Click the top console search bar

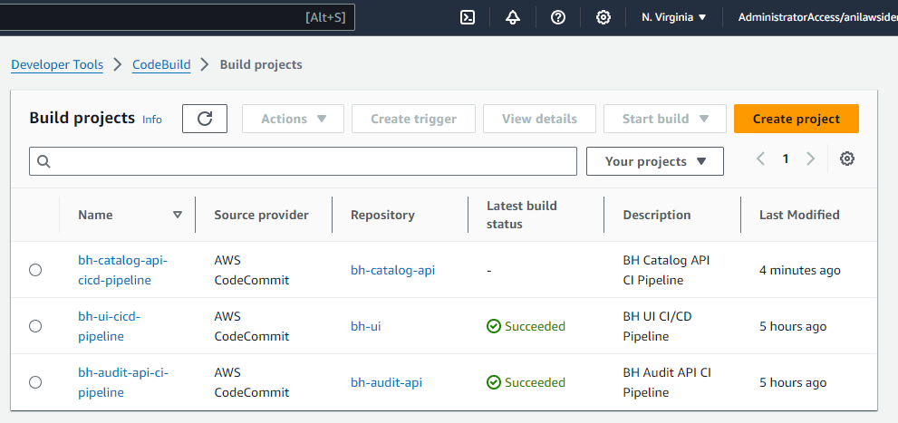177,17
